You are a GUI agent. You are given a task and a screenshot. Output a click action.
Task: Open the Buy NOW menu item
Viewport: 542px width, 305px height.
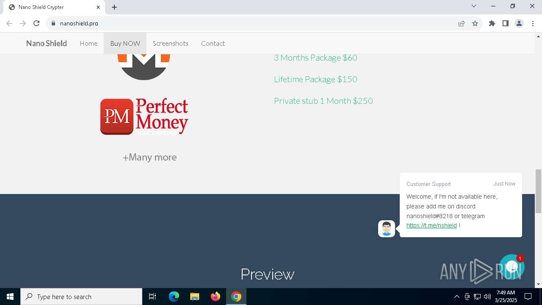tap(125, 43)
